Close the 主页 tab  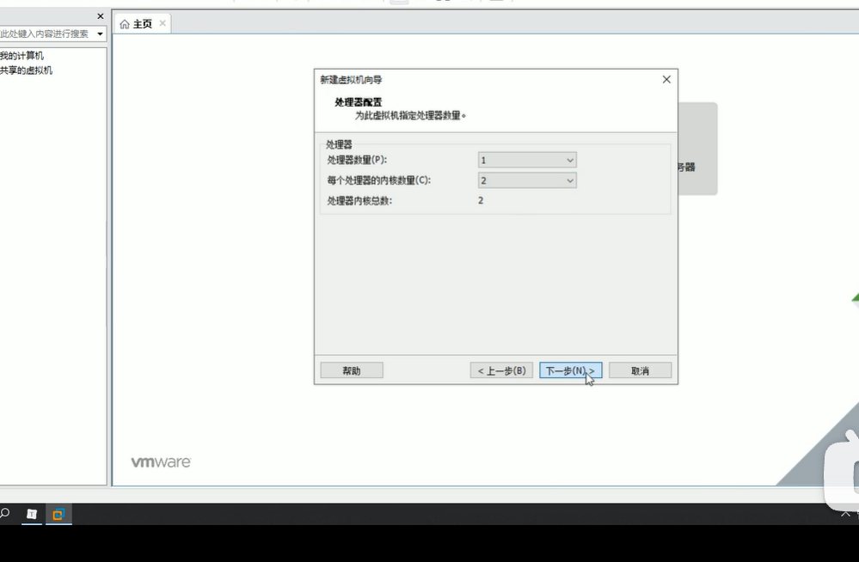pos(163,23)
